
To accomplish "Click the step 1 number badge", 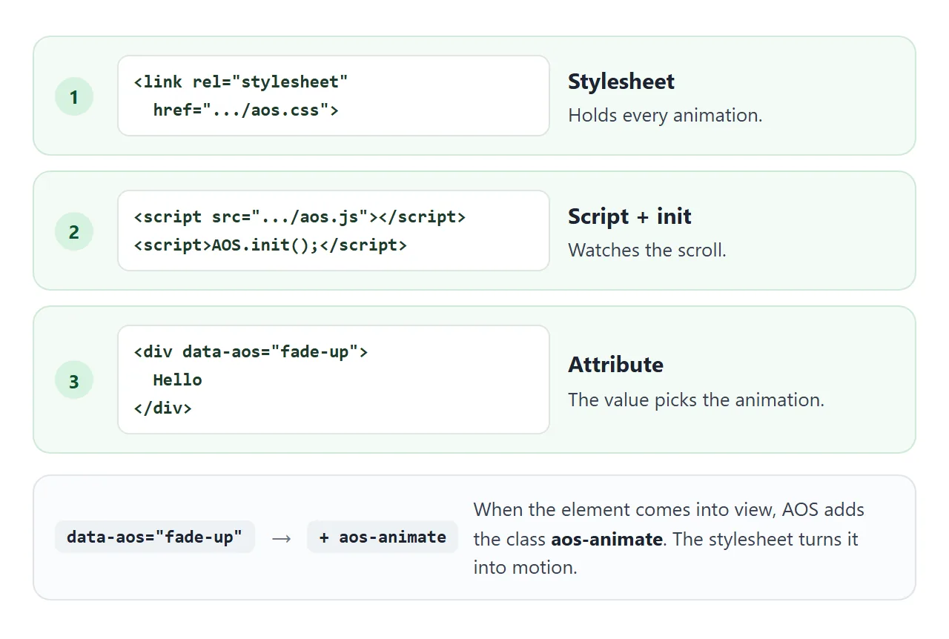I will tap(74, 96).
